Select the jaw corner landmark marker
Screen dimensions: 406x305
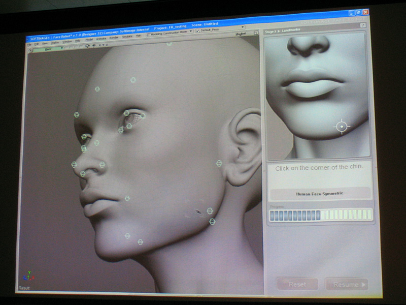pyautogui.click(x=212, y=221)
